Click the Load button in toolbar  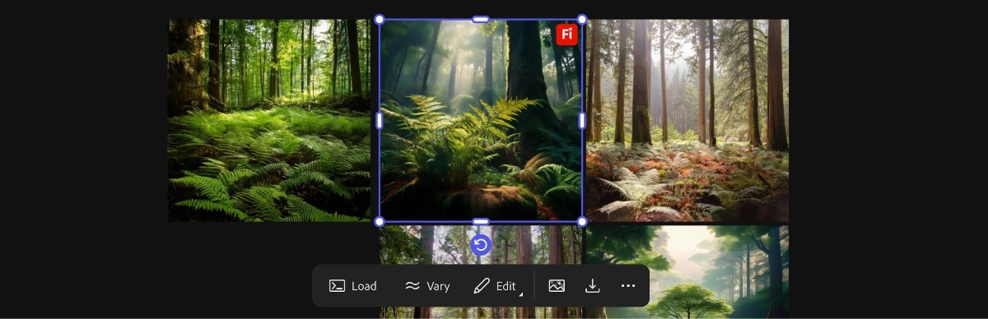(352, 286)
